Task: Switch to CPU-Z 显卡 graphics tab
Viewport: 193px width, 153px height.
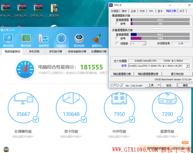Action: pos(160,11)
